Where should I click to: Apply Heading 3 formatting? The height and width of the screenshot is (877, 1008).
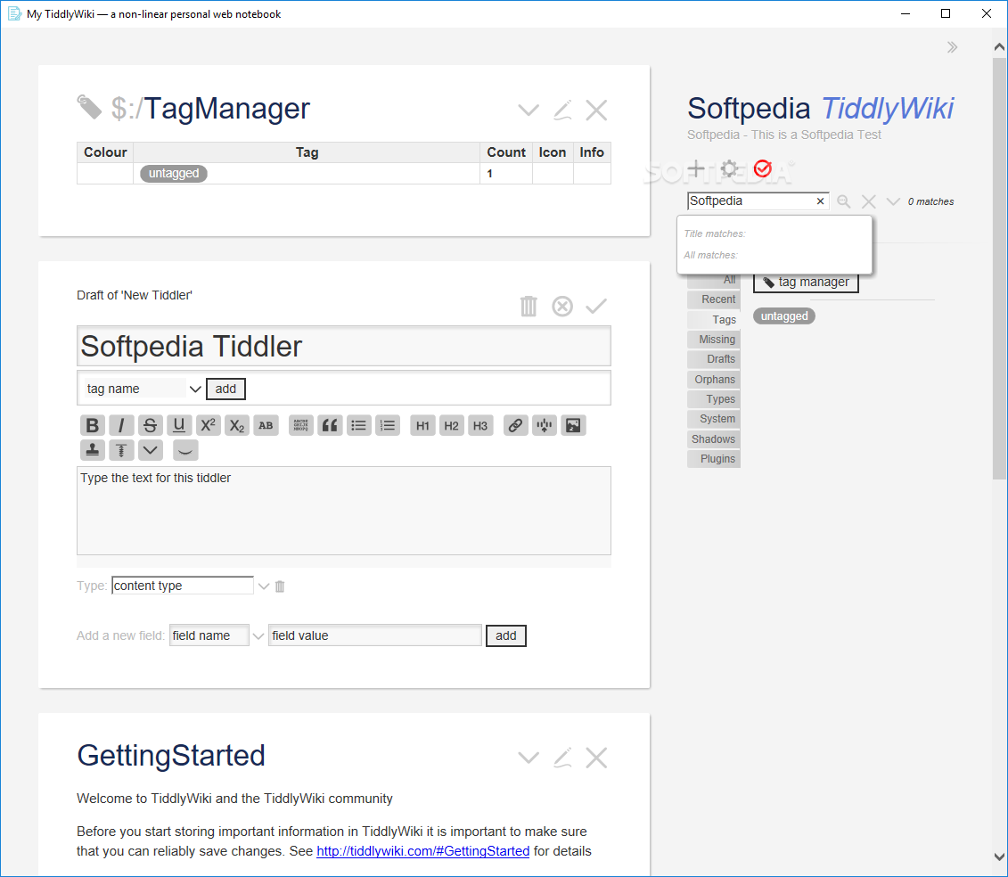point(480,425)
